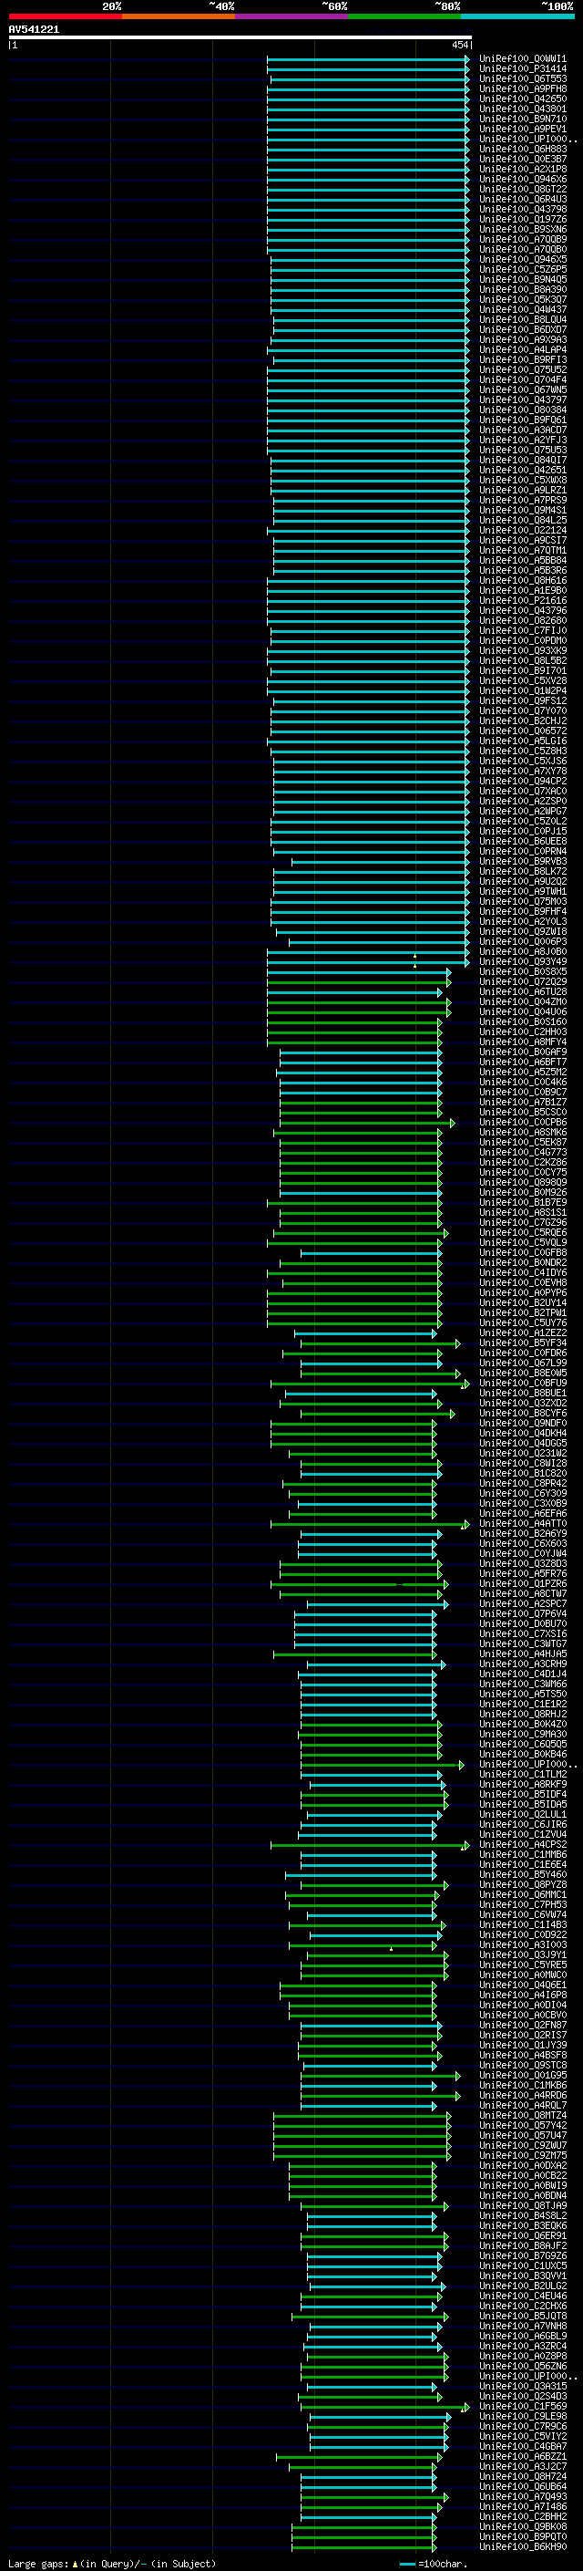Select hit label UniRef100_C5VIY2
This screenshot has height=2571, width=583.
point(522,2436)
